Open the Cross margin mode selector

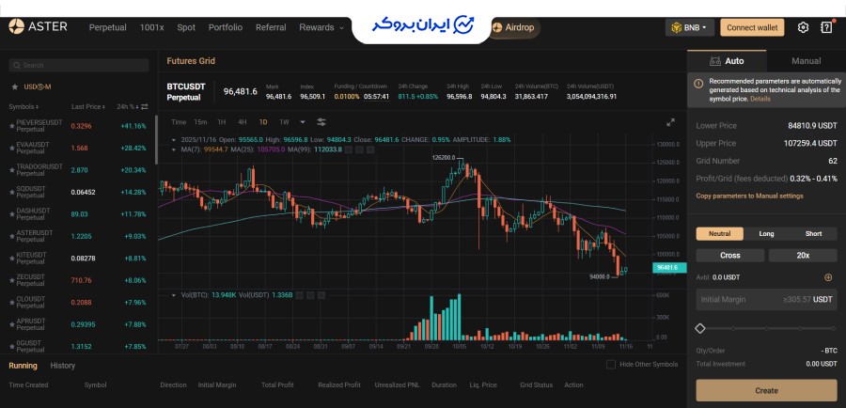[x=730, y=256]
